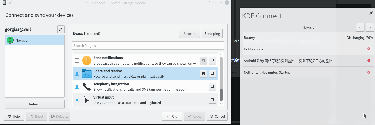Uncheck the Share and receive plugin
Screen dimensions: 375x125
click(77, 74)
